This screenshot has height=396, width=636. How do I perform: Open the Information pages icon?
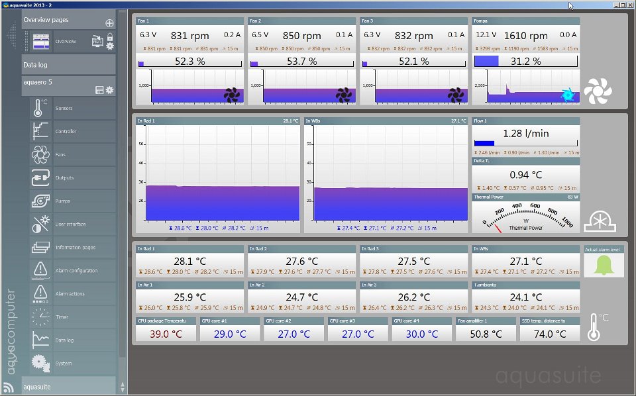40,247
